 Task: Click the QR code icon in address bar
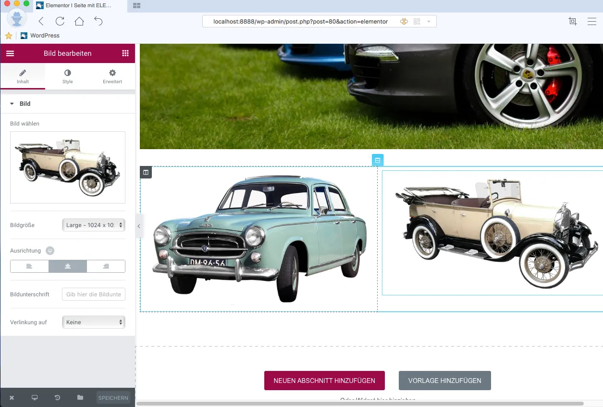[x=417, y=22]
